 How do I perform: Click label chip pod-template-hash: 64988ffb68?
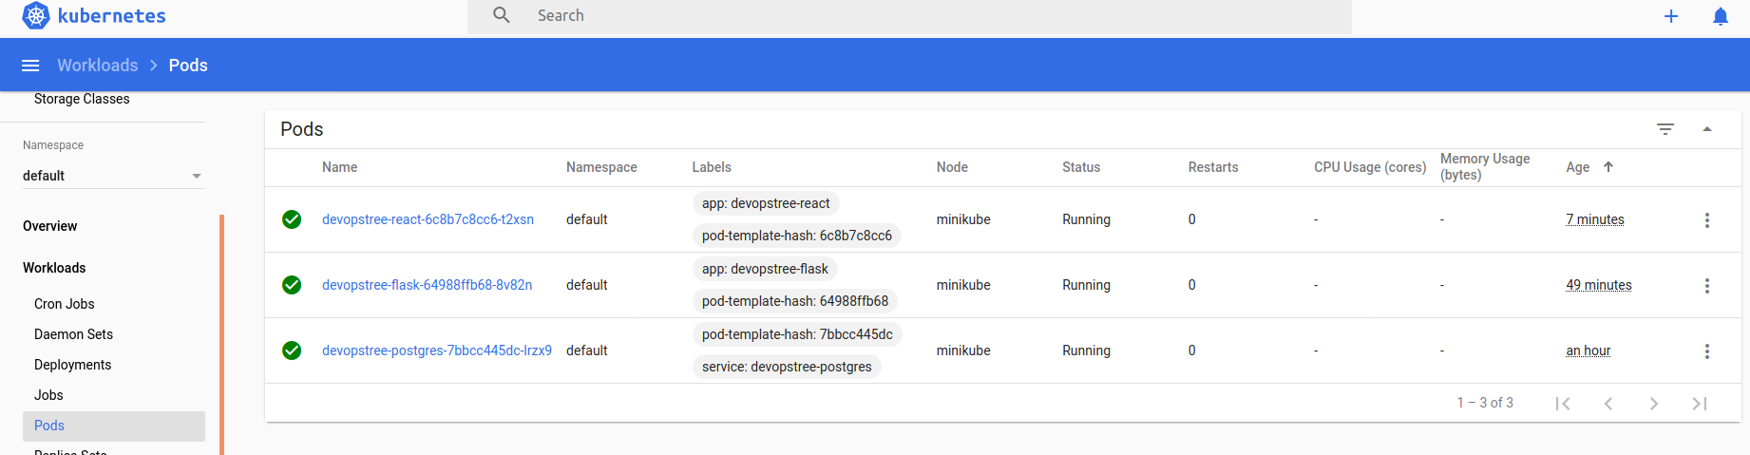tap(795, 301)
